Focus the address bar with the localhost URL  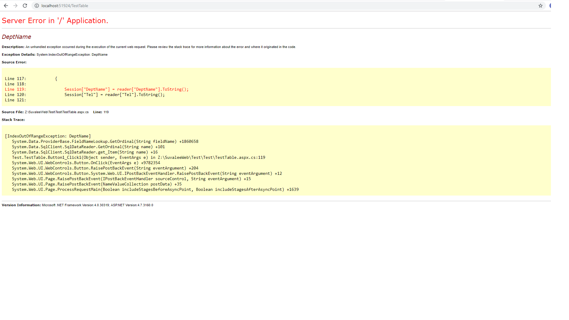[x=178, y=6]
